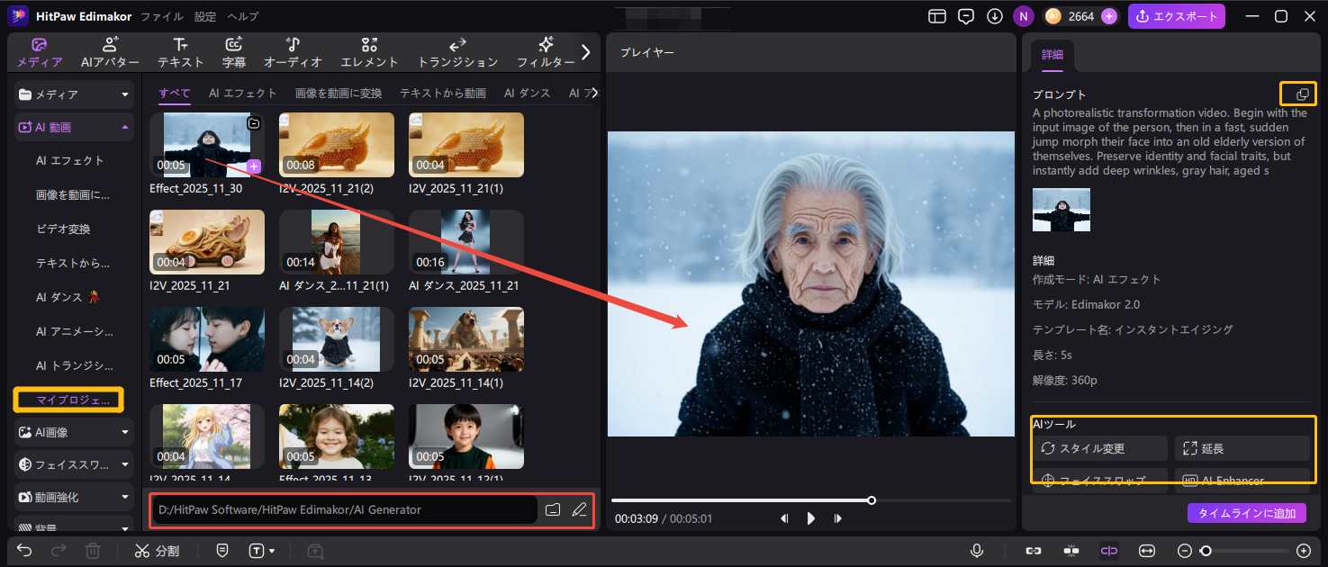The image size is (1328, 567).
Task: Open the トランジション panel
Action: [457, 51]
